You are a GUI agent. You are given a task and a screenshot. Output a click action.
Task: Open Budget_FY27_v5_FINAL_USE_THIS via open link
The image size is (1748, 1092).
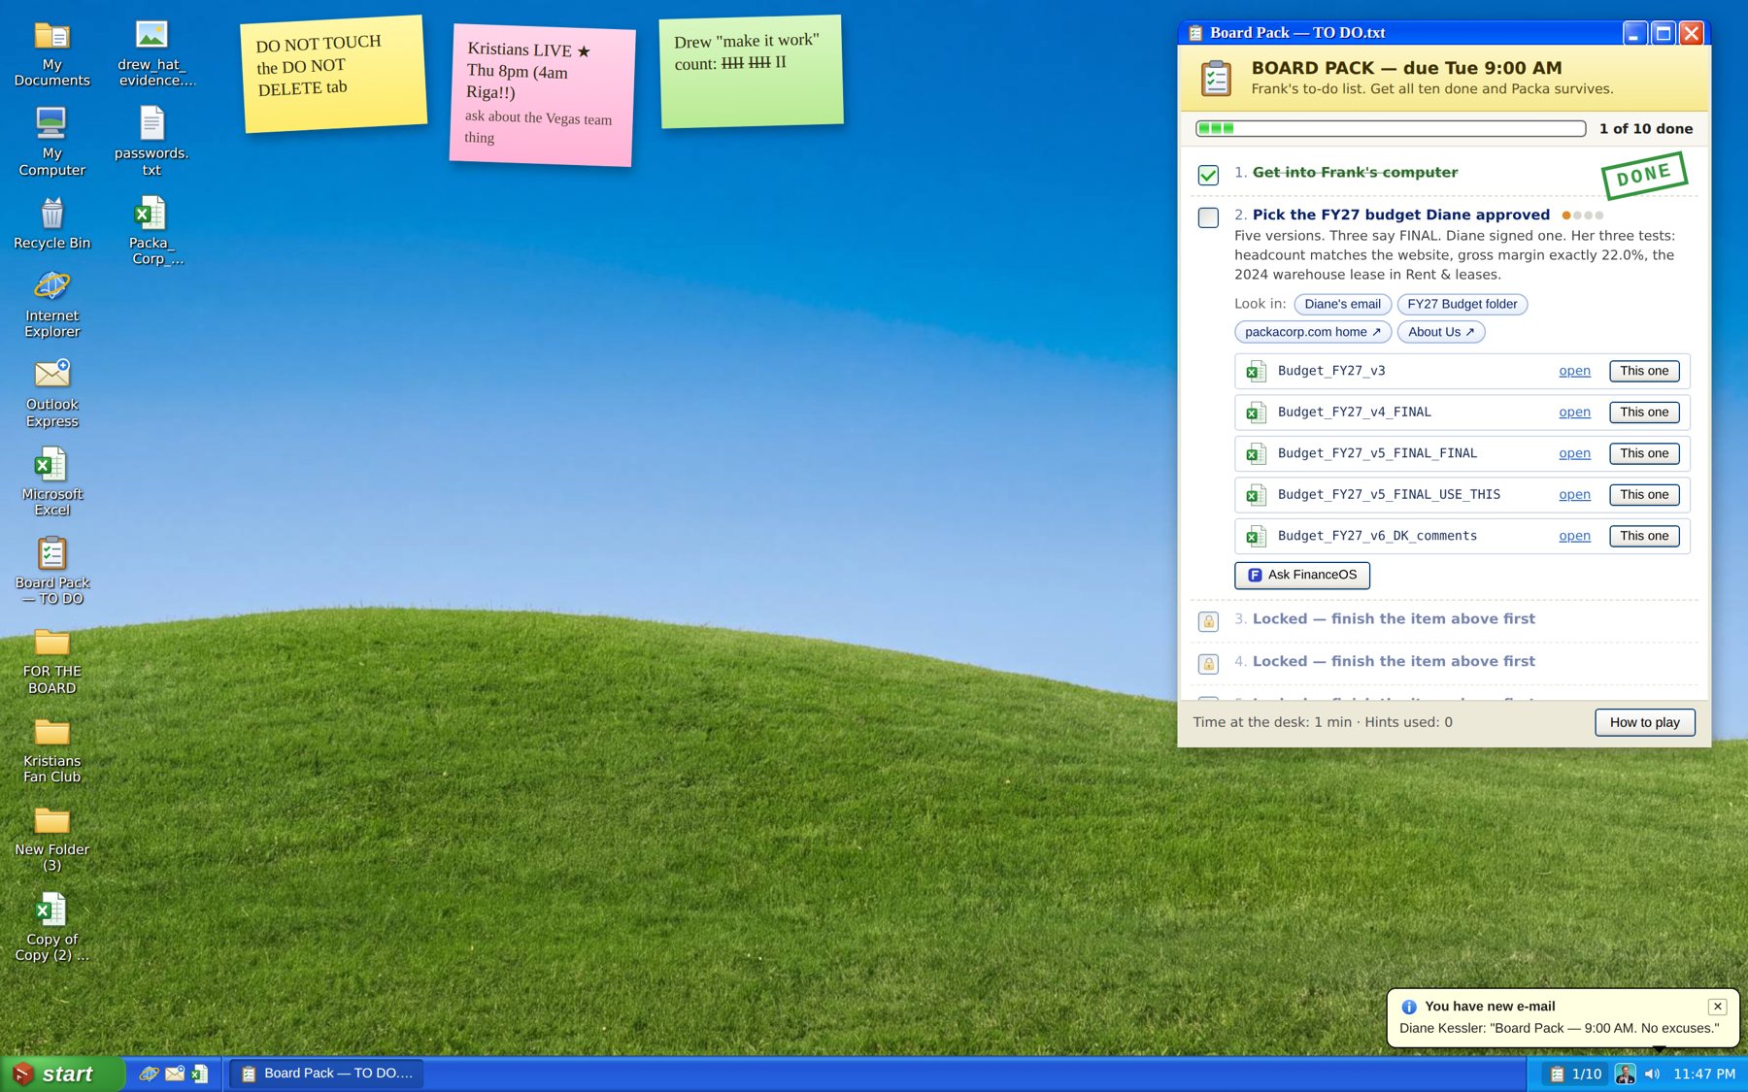(1574, 495)
